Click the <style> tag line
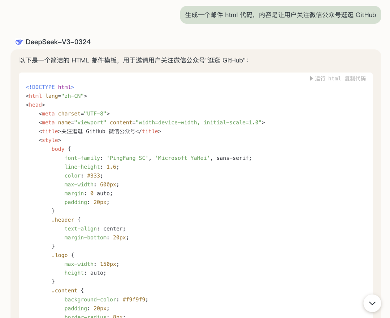The height and width of the screenshot is (318, 390). coord(50,140)
